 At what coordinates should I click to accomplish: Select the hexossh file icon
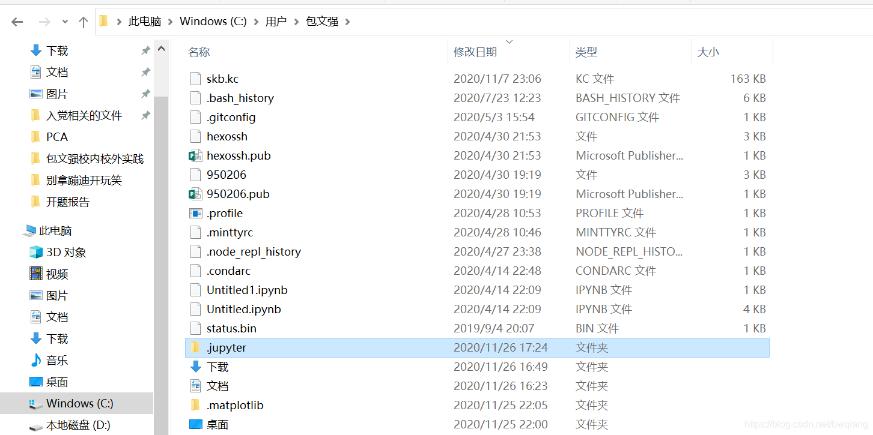tap(195, 136)
